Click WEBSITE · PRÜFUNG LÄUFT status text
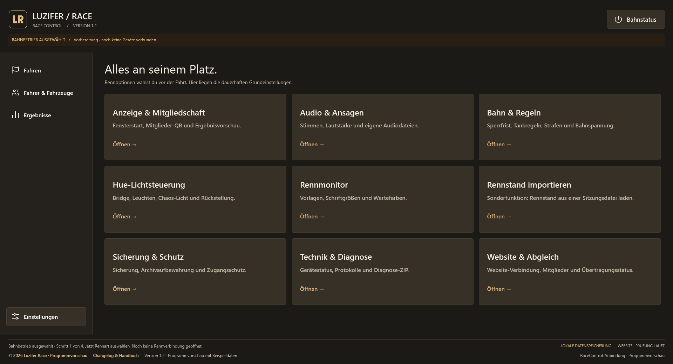This screenshot has width=673, height=364. click(x=641, y=346)
